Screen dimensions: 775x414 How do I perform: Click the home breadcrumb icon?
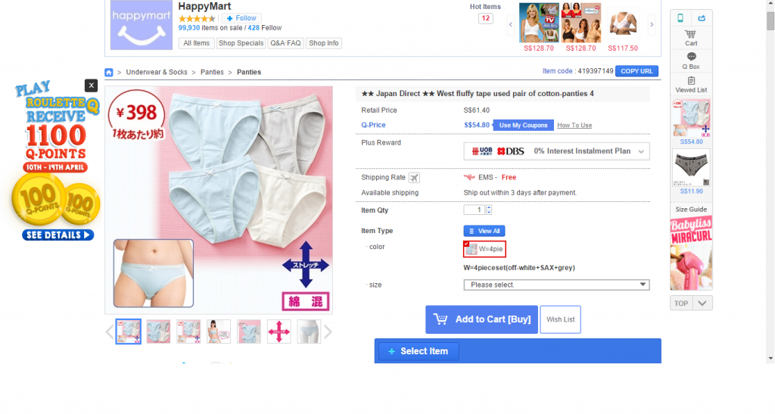[x=109, y=72]
